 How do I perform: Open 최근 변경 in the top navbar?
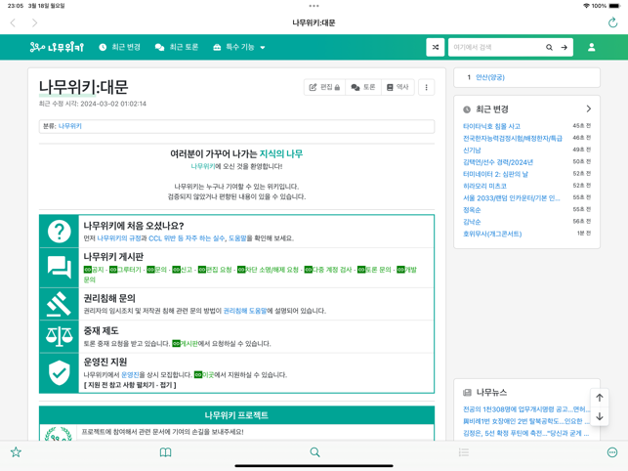pos(119,47)
